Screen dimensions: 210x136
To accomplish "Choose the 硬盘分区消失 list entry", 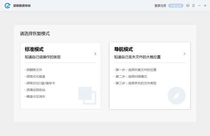I will pos(35,96).
